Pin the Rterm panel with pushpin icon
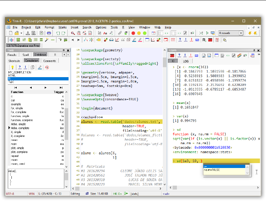 pyautogui.click(x=254, y=50)
